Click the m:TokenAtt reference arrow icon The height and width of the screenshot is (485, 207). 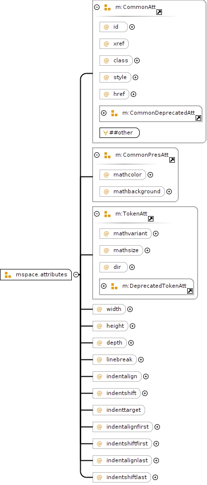pyautogui.click(x=151, y=219)
